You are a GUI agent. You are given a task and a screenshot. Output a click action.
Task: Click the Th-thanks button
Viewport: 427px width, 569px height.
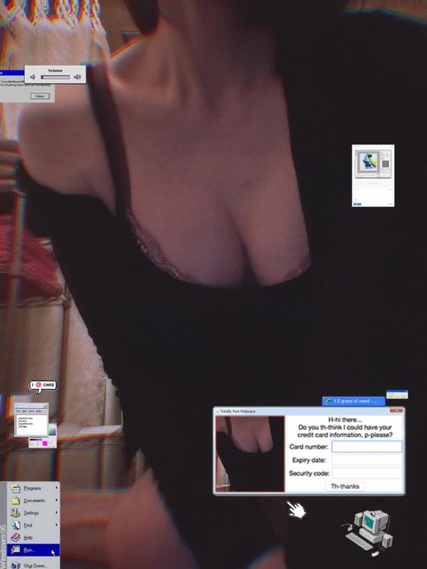(345, 486)
